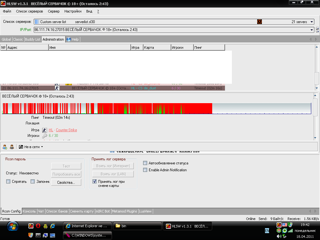This screenshot has width=320, height=240.
Task: Check 'Enable Admin Notification'
Action: (x=145, y=170)
